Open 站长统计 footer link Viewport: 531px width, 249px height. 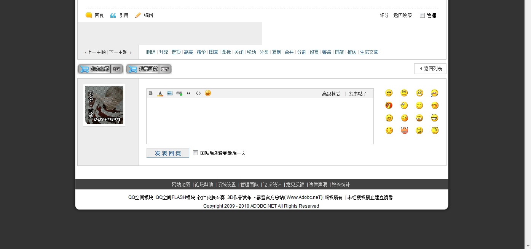point(341,185)
